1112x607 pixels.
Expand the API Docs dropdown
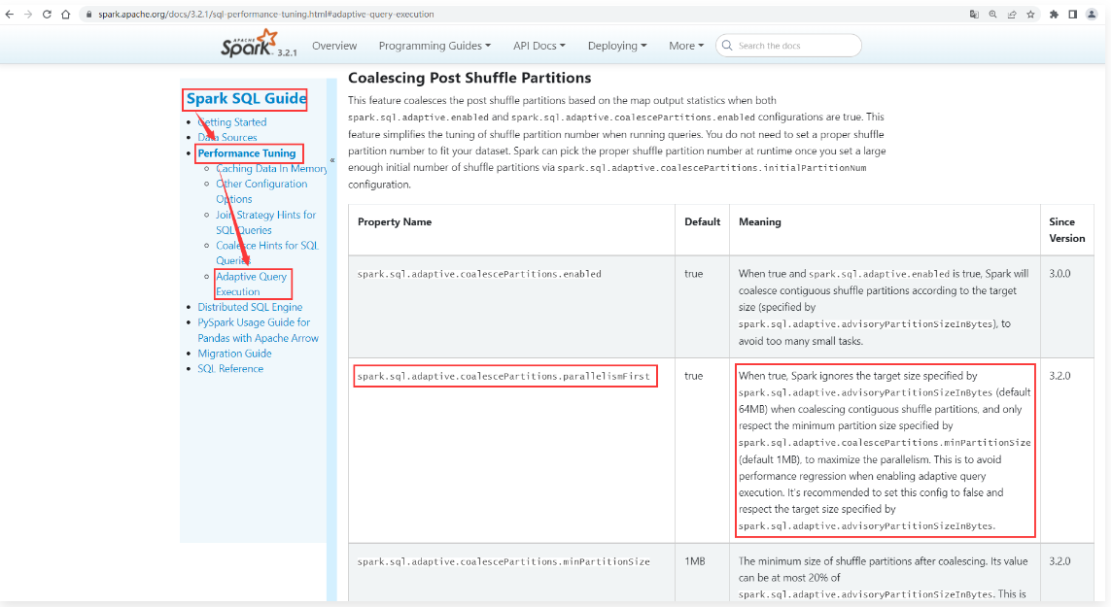pyautogui.click(x=539, y=46)
